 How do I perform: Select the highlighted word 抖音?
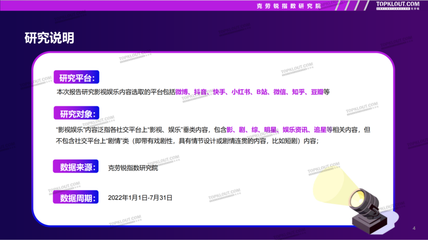pos(200,92)
